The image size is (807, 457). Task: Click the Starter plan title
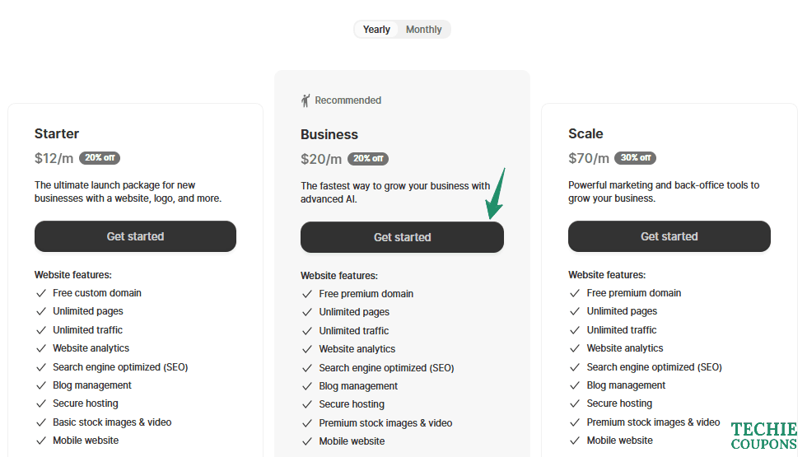(57, 133)
